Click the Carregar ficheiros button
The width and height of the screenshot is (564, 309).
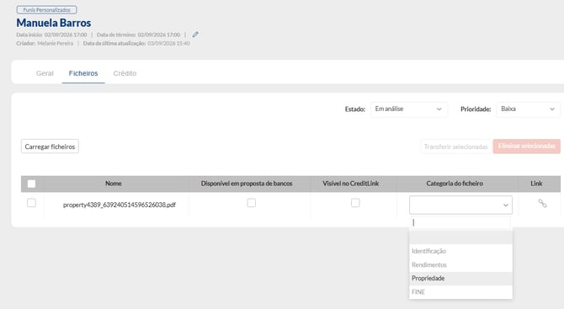50,147
